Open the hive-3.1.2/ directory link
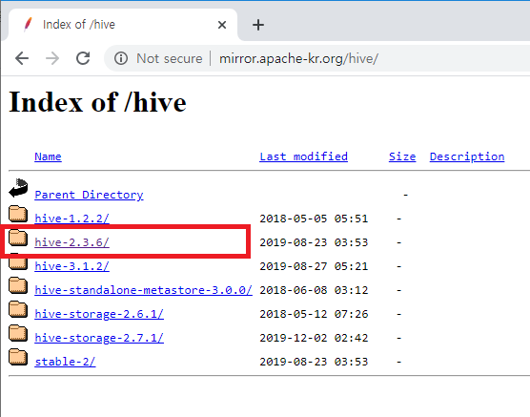This screenshot has height=417, width=530. point(72,266)
